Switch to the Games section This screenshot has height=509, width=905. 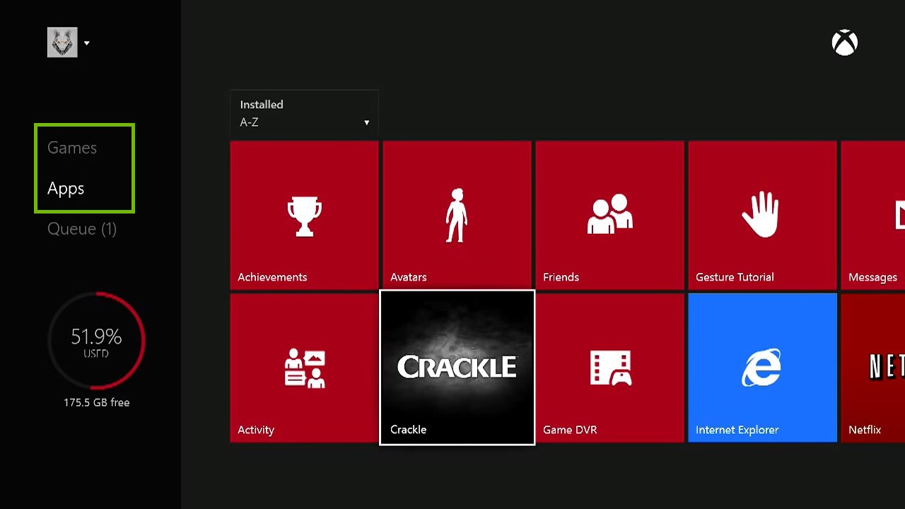[x=71, y=148]
